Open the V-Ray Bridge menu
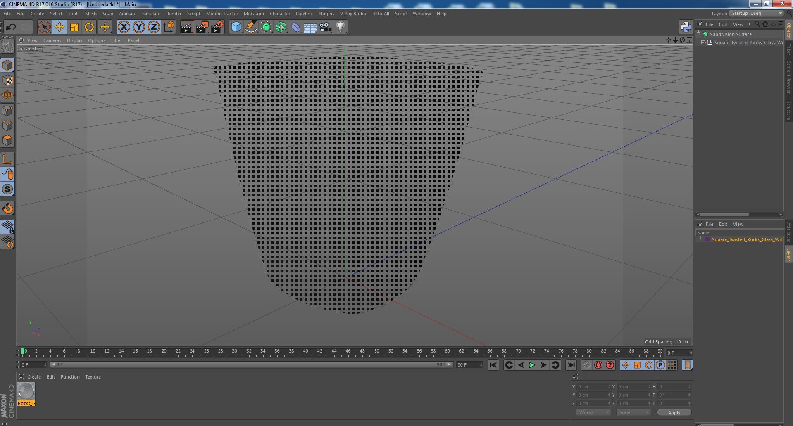This screenshot has height=426, width=793. coord(353,14)
